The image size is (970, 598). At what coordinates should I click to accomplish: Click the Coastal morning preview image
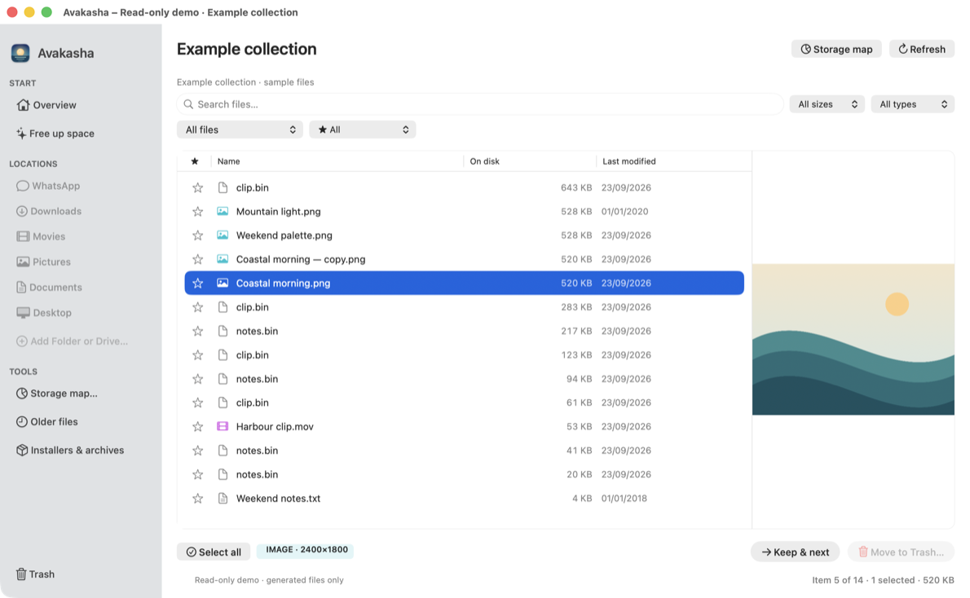coord(853,340)
